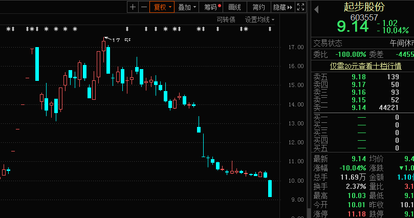Image resolution: width=414 pixels, height=218 pixels.
Task: Click 涨停 value 11.18
Action: click(357, 214)
